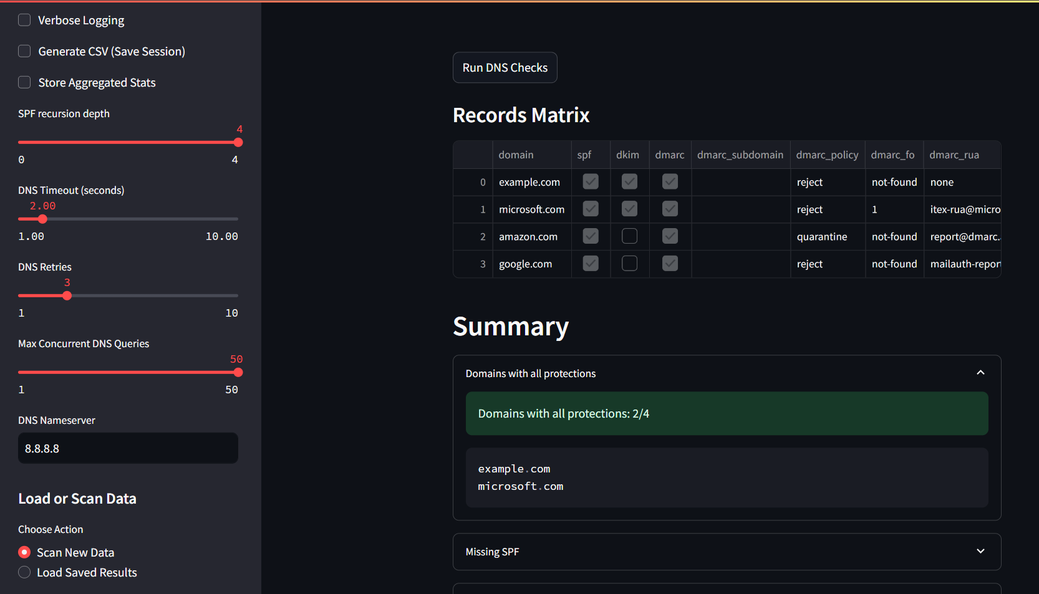Viewport: 1039px width, 594px height.
Task: Click the DNS Retries slider handle
Action: coord(67,295)
